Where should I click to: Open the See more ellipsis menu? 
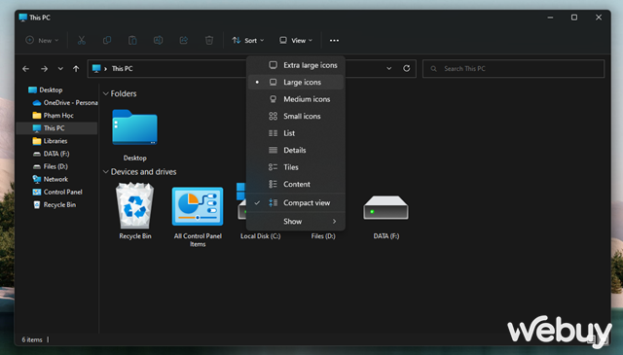[x=334, y=41]
